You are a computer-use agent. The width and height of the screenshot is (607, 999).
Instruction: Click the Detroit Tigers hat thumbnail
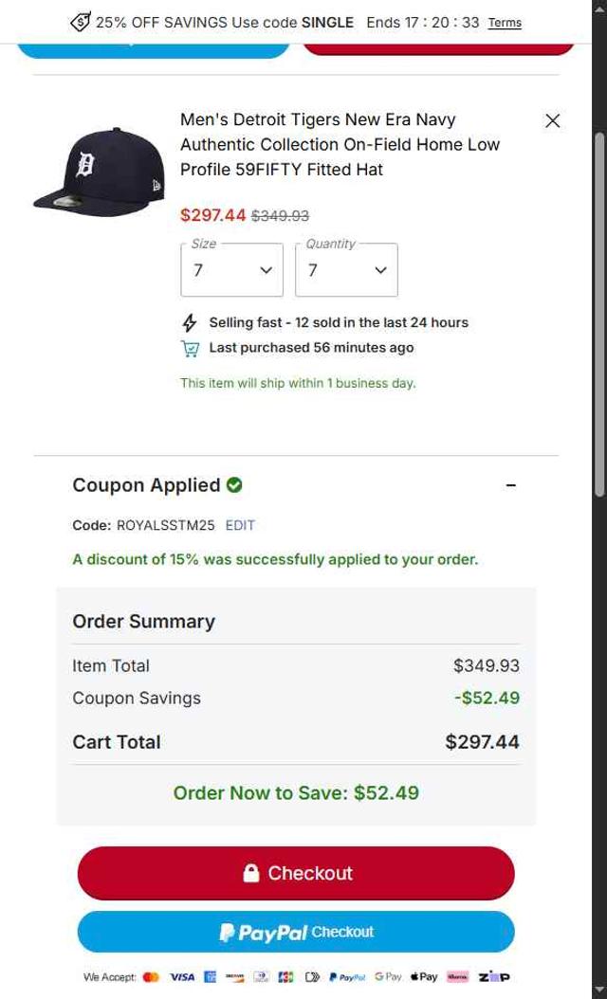pos(85,168)
